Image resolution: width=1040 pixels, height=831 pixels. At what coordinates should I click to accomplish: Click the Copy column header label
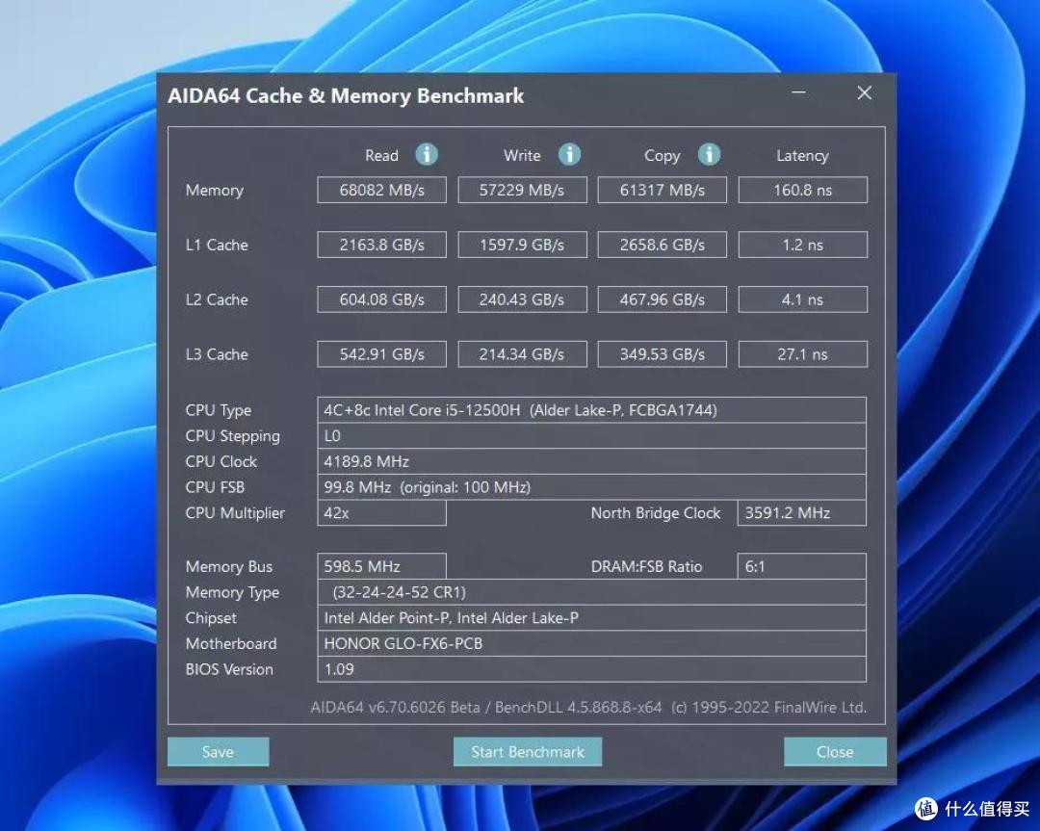(662, 157)
